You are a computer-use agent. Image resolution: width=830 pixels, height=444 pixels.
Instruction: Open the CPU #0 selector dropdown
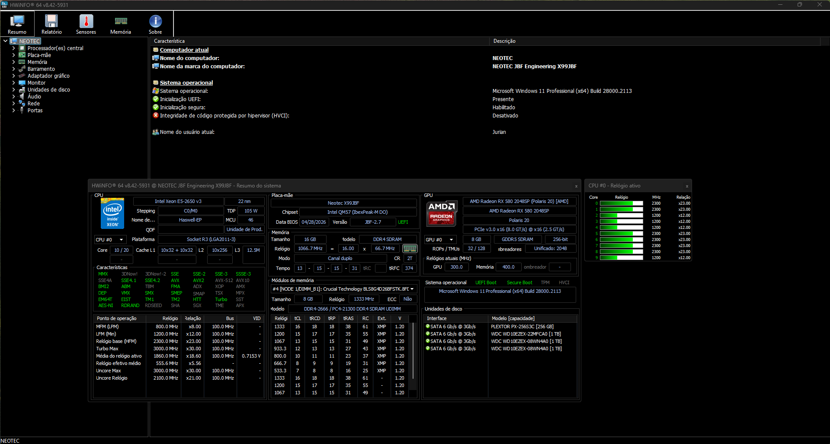tap(110, 239)
